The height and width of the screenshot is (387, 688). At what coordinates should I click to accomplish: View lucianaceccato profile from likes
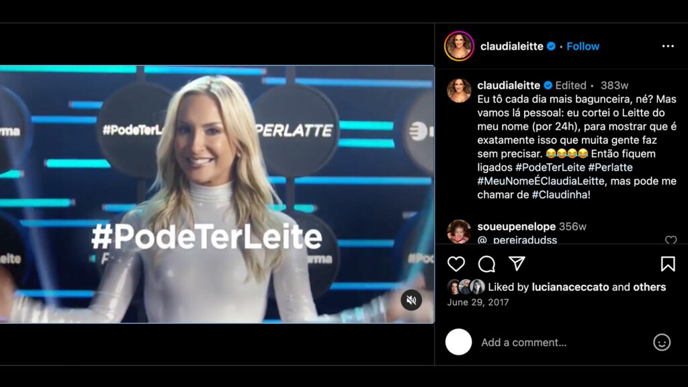coord(570,287)
